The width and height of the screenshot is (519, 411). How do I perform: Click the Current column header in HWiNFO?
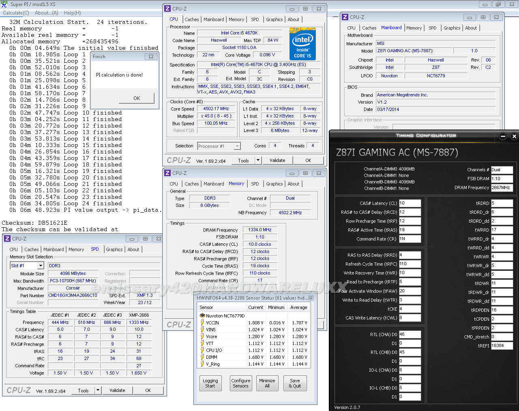point(256,307)
